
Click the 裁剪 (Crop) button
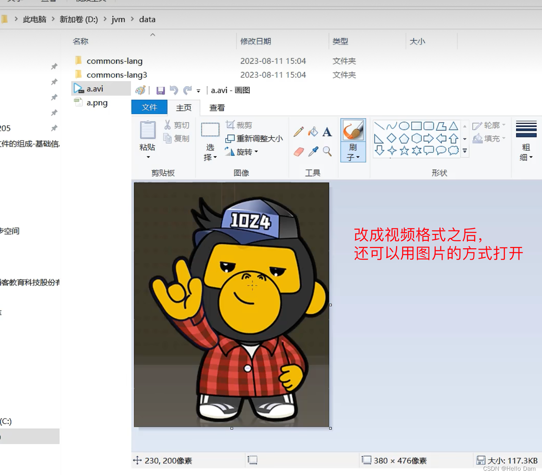239,125
